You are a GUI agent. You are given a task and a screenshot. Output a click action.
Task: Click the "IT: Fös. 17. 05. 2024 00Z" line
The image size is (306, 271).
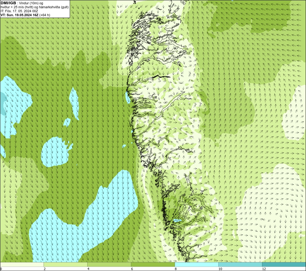[x=19, y=11]
